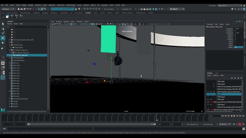Toggle V on ENV:Chamber_layout layer row

[x=208, y=92]
